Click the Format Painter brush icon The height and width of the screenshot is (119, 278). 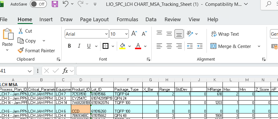21,50
